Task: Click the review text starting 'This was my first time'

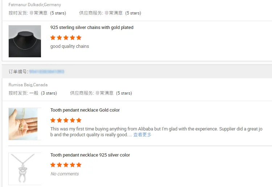Action: pos(156,129)
